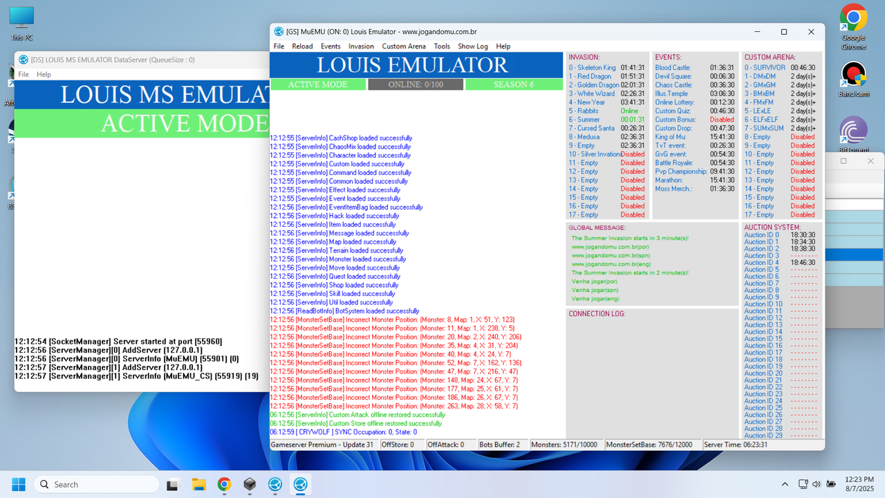This screenshot has width=885, height=498.
Task: Click the King of Mu event row
Action: pos(695,137)
